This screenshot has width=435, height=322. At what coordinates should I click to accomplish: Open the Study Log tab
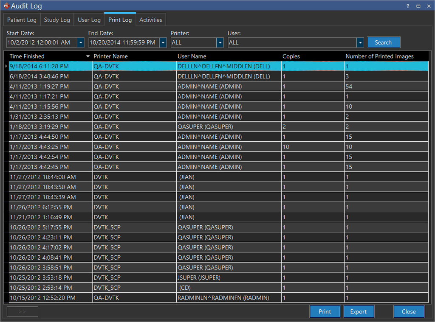(x=57, y=20)
